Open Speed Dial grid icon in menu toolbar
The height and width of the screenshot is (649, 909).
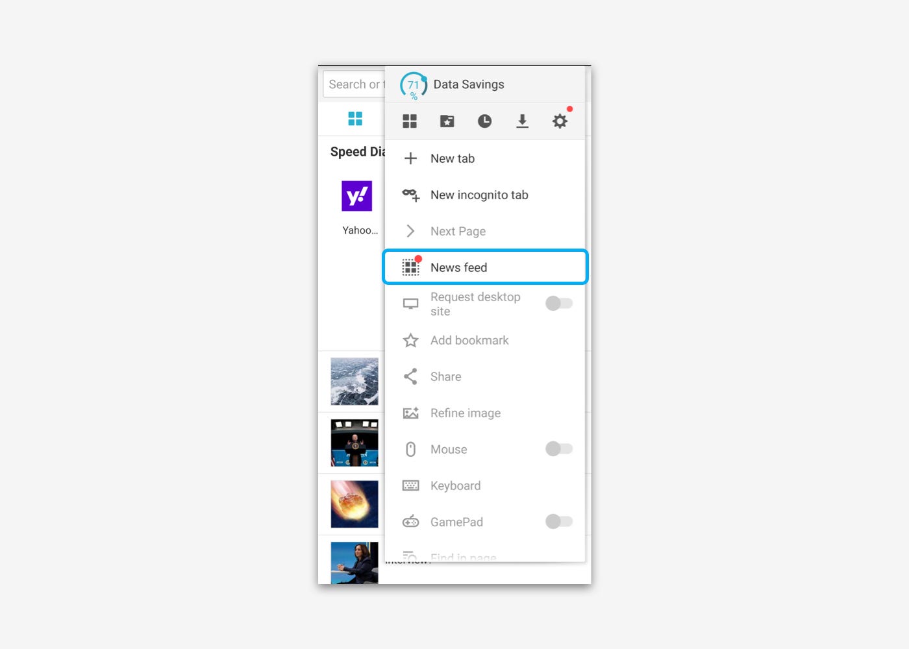[x=410, y=121]
